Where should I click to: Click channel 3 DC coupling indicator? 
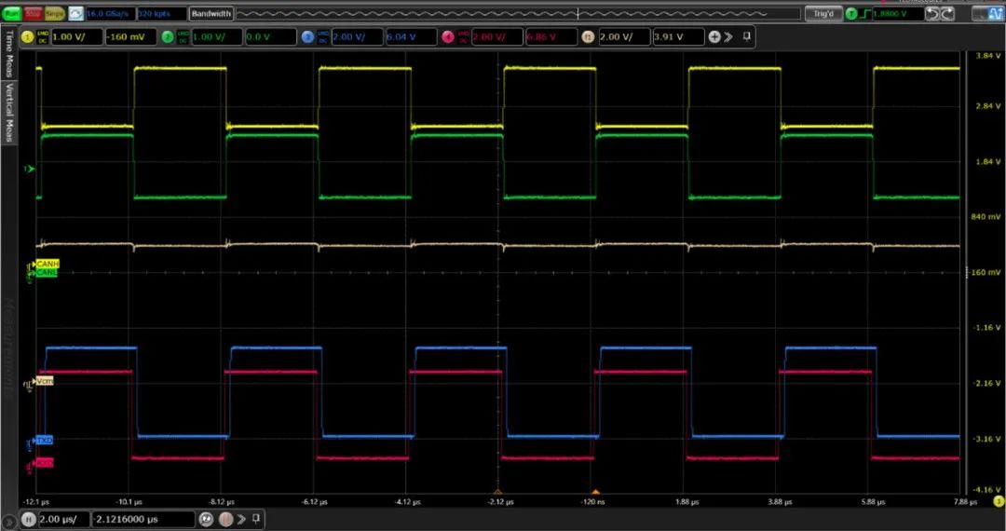pyautogui.click(x=322, y=40)
